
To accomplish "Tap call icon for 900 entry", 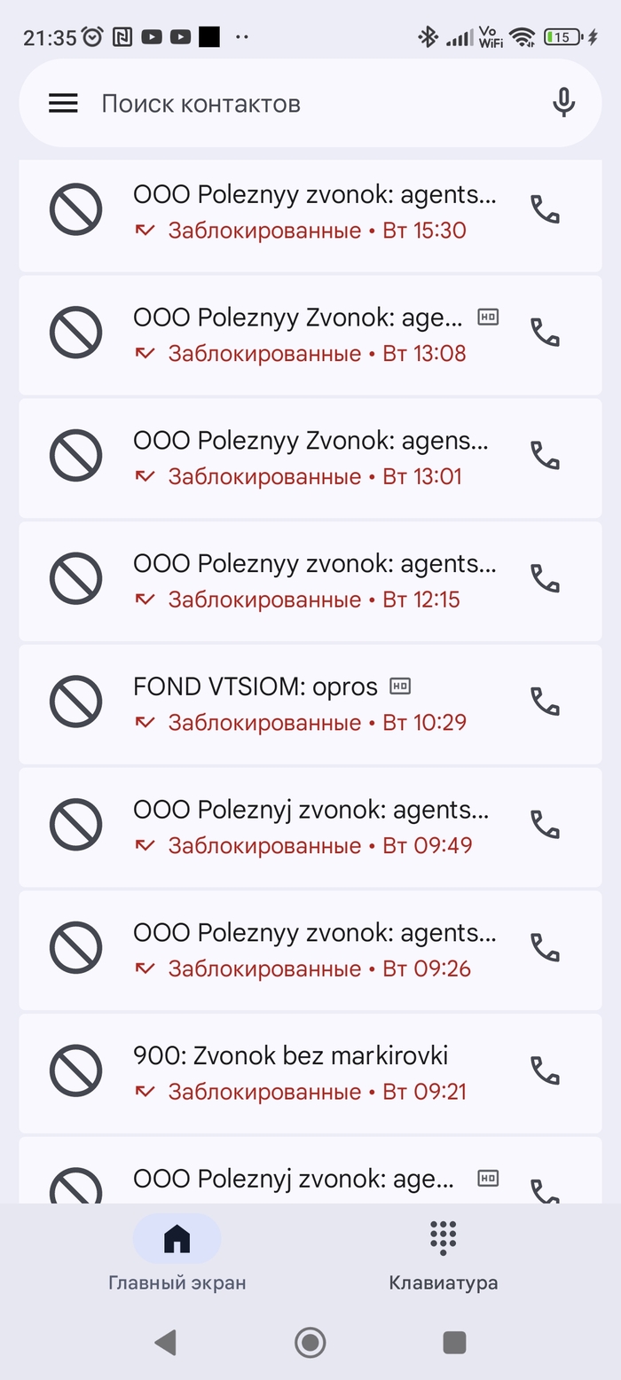I will coord(545,1071).
